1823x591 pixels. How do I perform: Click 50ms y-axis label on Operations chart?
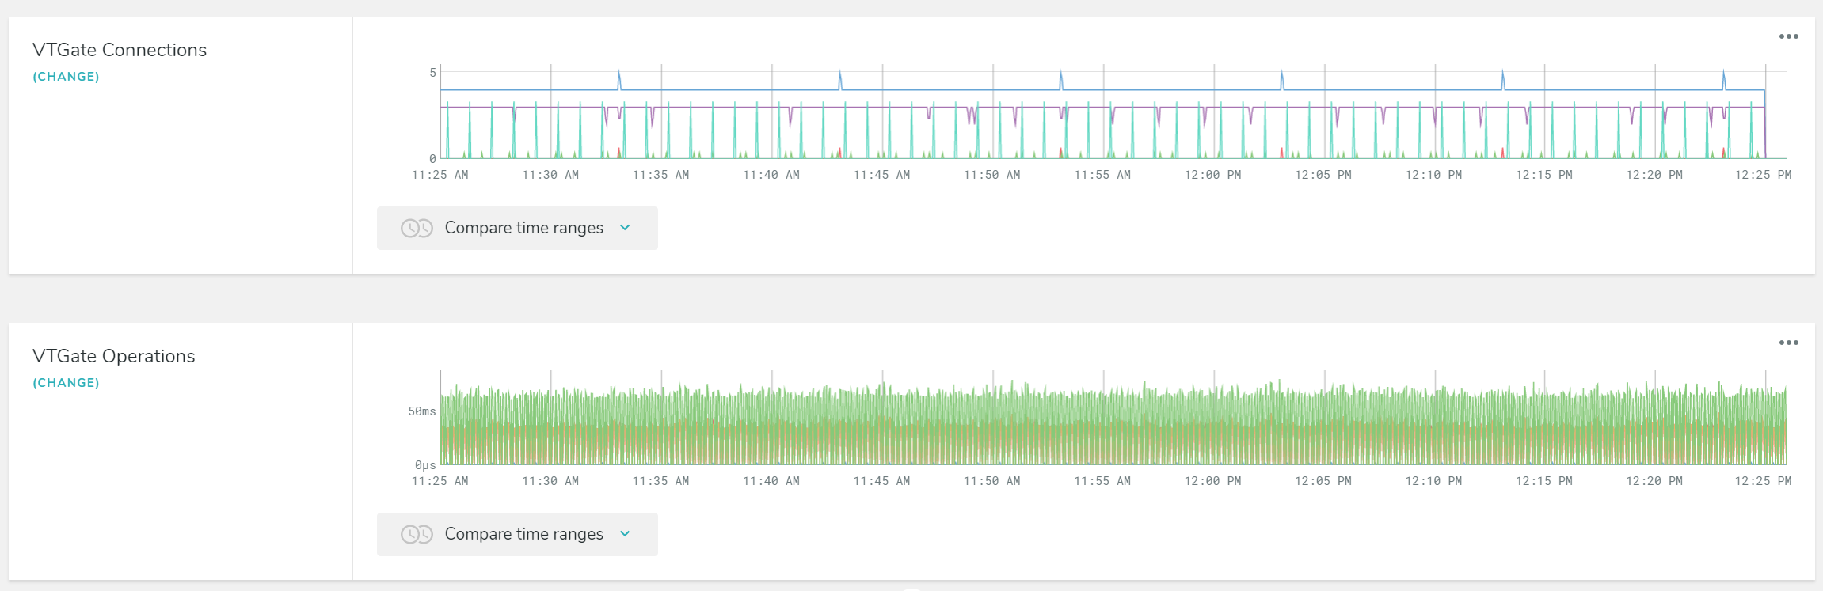pos(422,411)
